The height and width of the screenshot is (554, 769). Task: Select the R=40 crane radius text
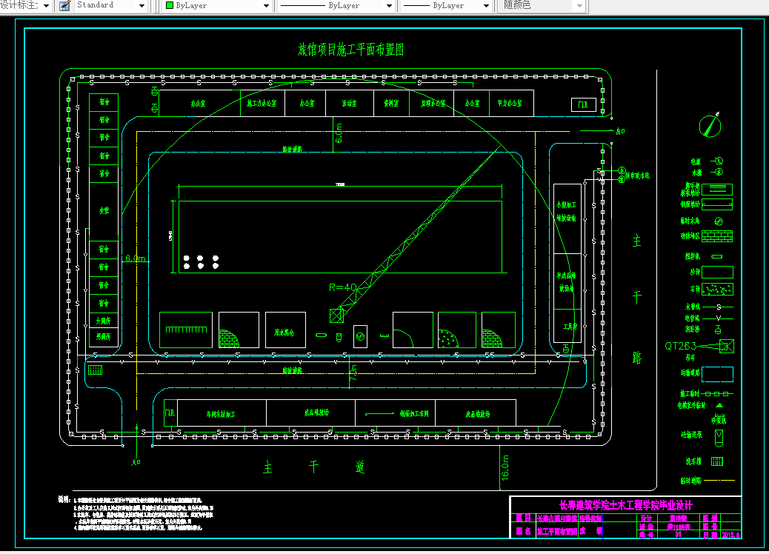point(342,288)
